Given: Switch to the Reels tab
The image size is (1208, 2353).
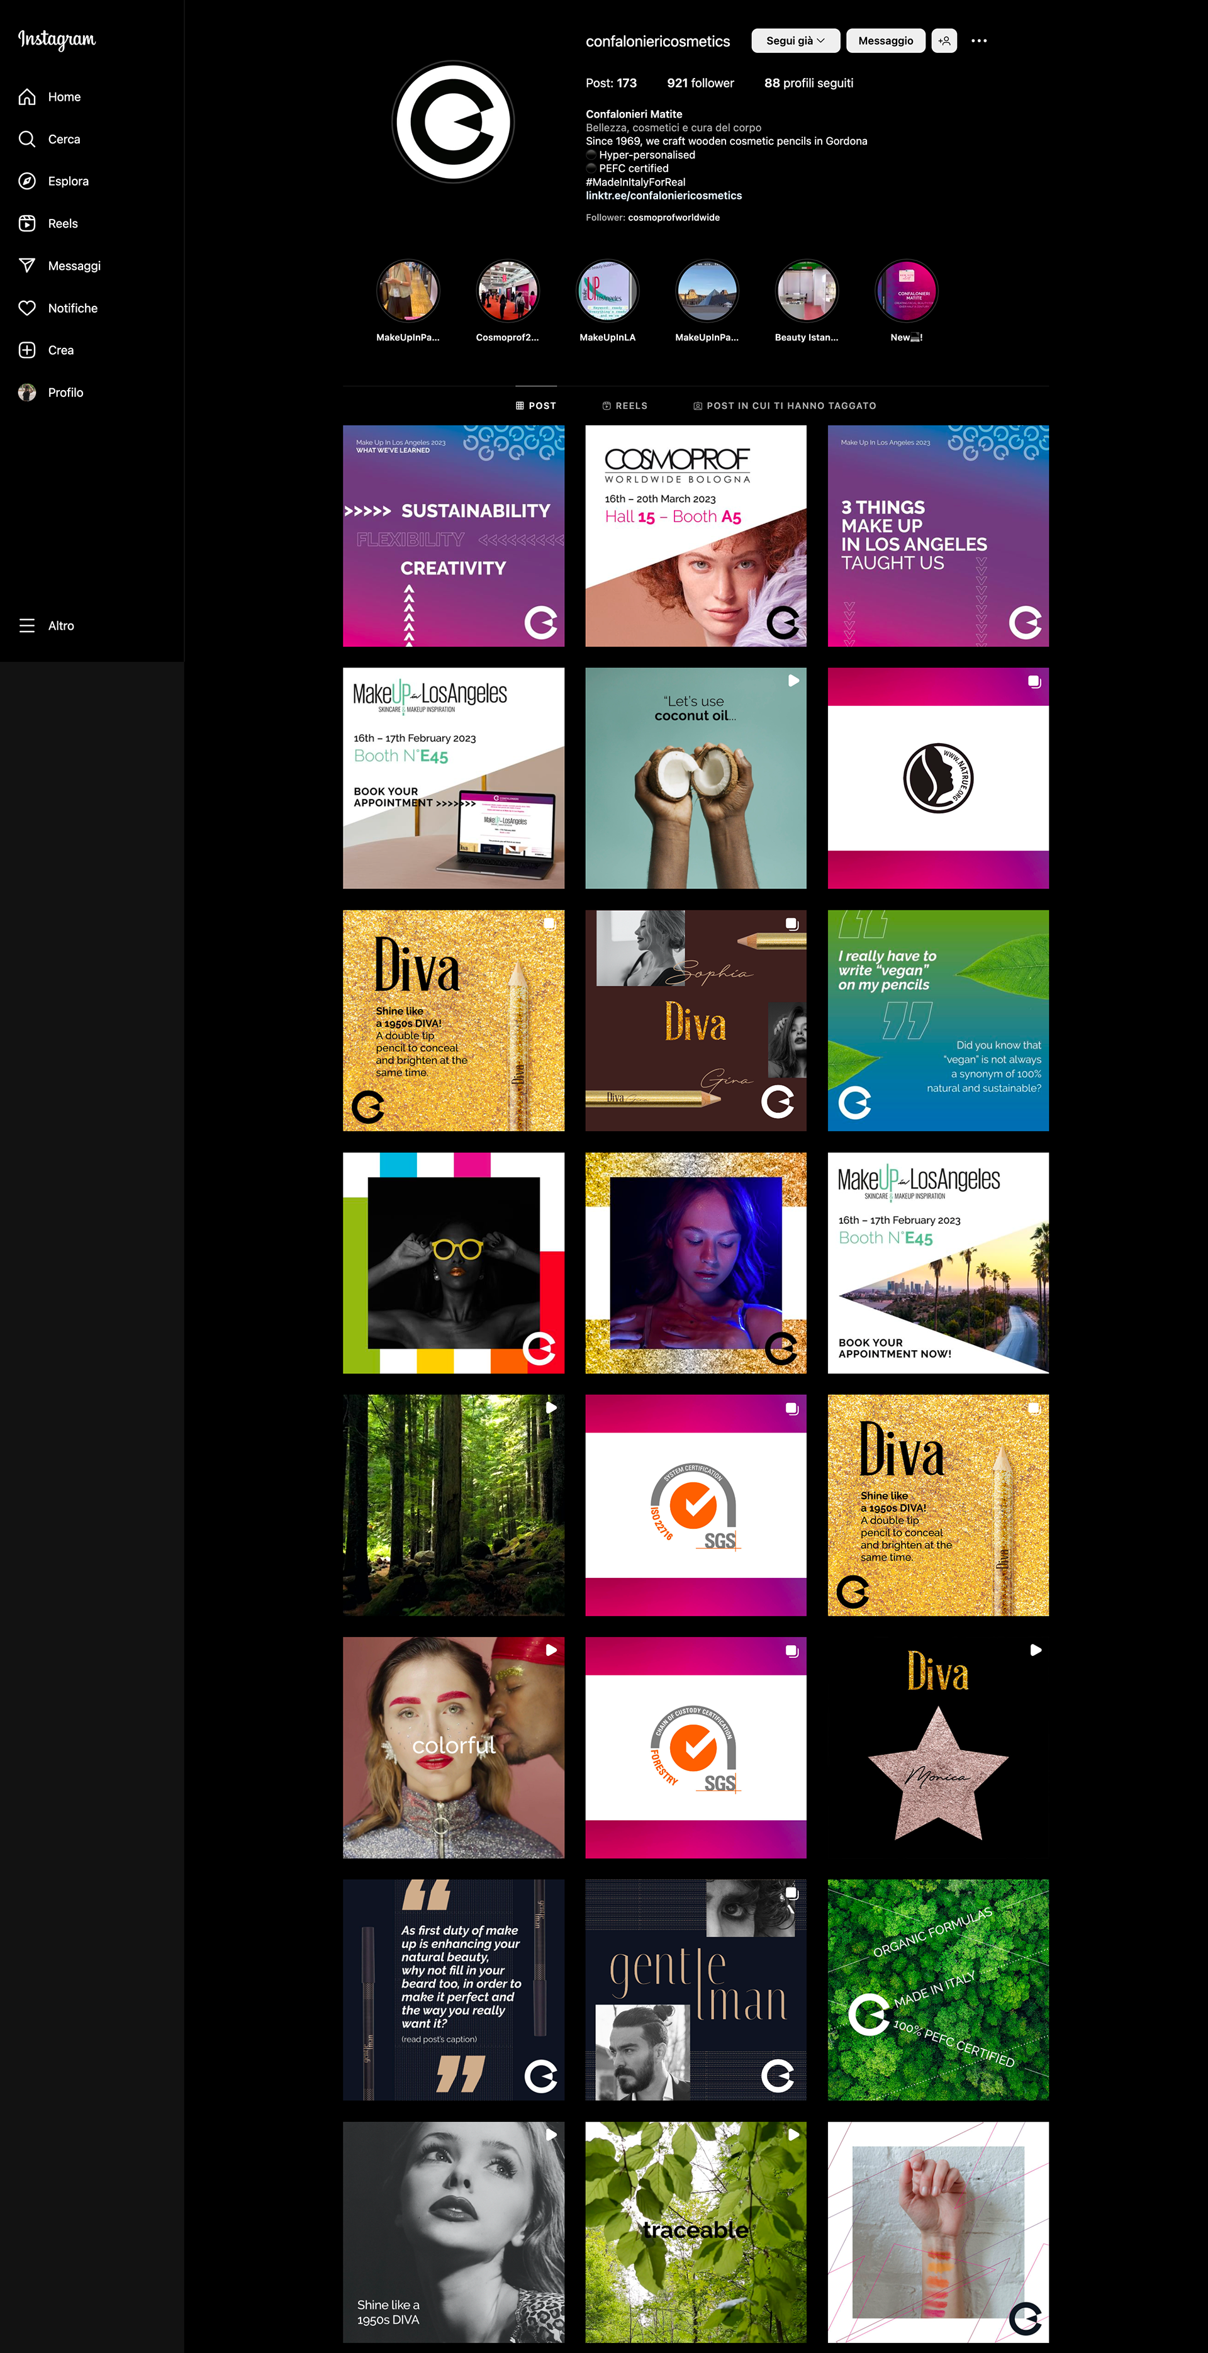Looking at the screenshot, I should pos(625,406).
